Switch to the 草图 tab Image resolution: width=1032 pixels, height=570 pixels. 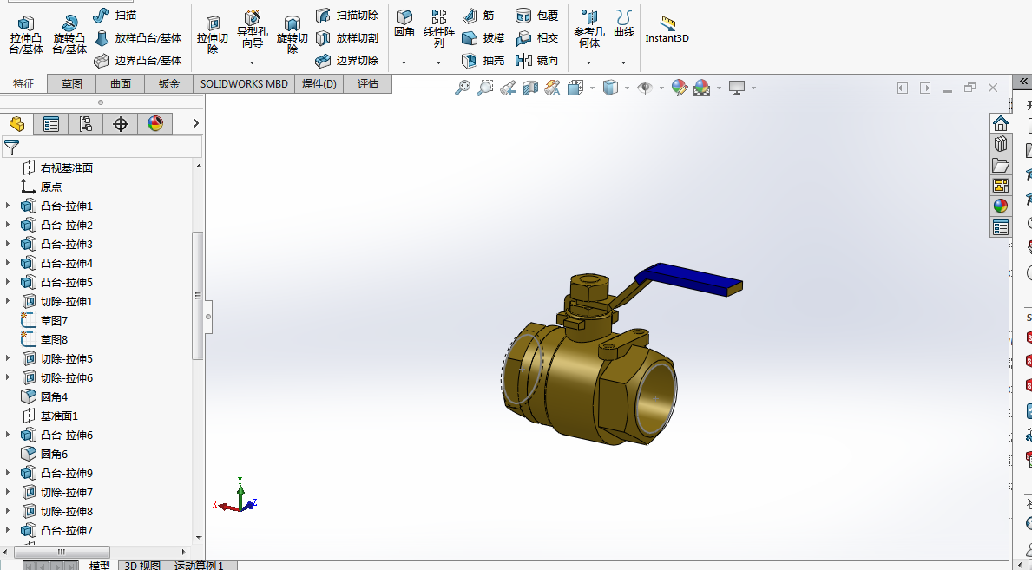coord(72,83)
